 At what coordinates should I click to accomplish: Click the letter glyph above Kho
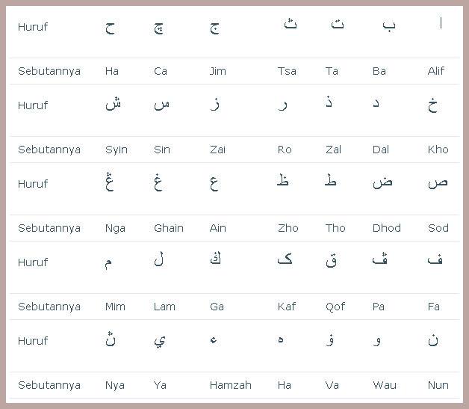(433, 105)
